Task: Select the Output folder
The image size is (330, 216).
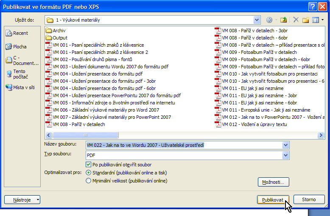Action: pyautogui.click(x=56, y=38)
